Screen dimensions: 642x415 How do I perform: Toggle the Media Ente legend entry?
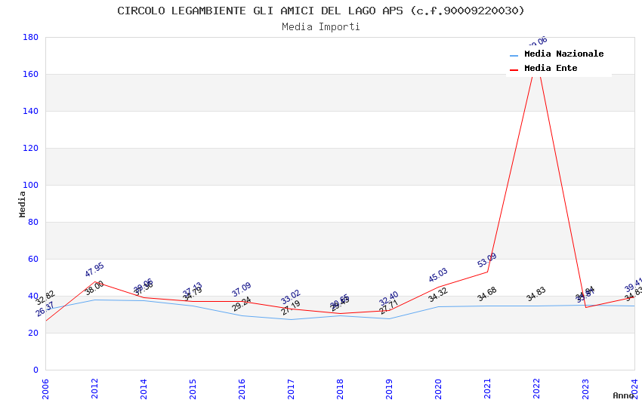[550, 69]
